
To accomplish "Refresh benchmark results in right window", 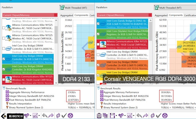I will [153, 115].
